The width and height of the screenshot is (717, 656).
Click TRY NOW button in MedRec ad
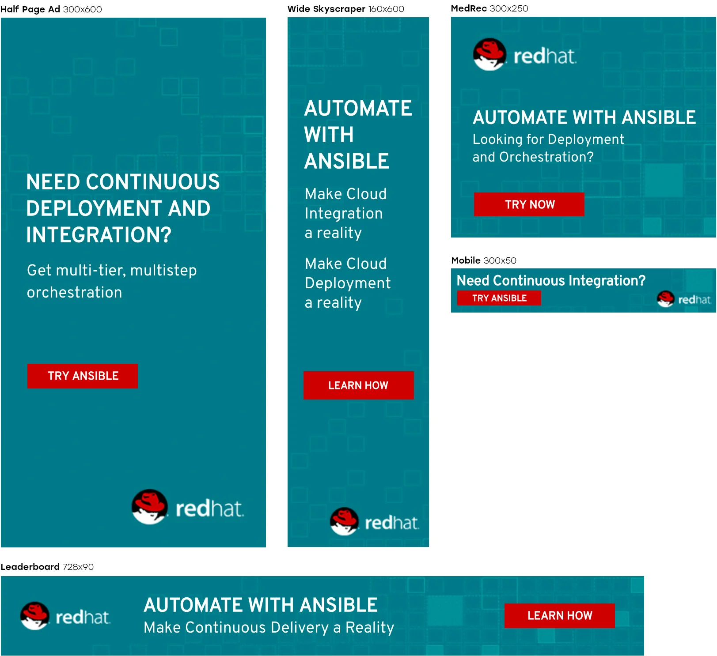(x=529, y=204)
